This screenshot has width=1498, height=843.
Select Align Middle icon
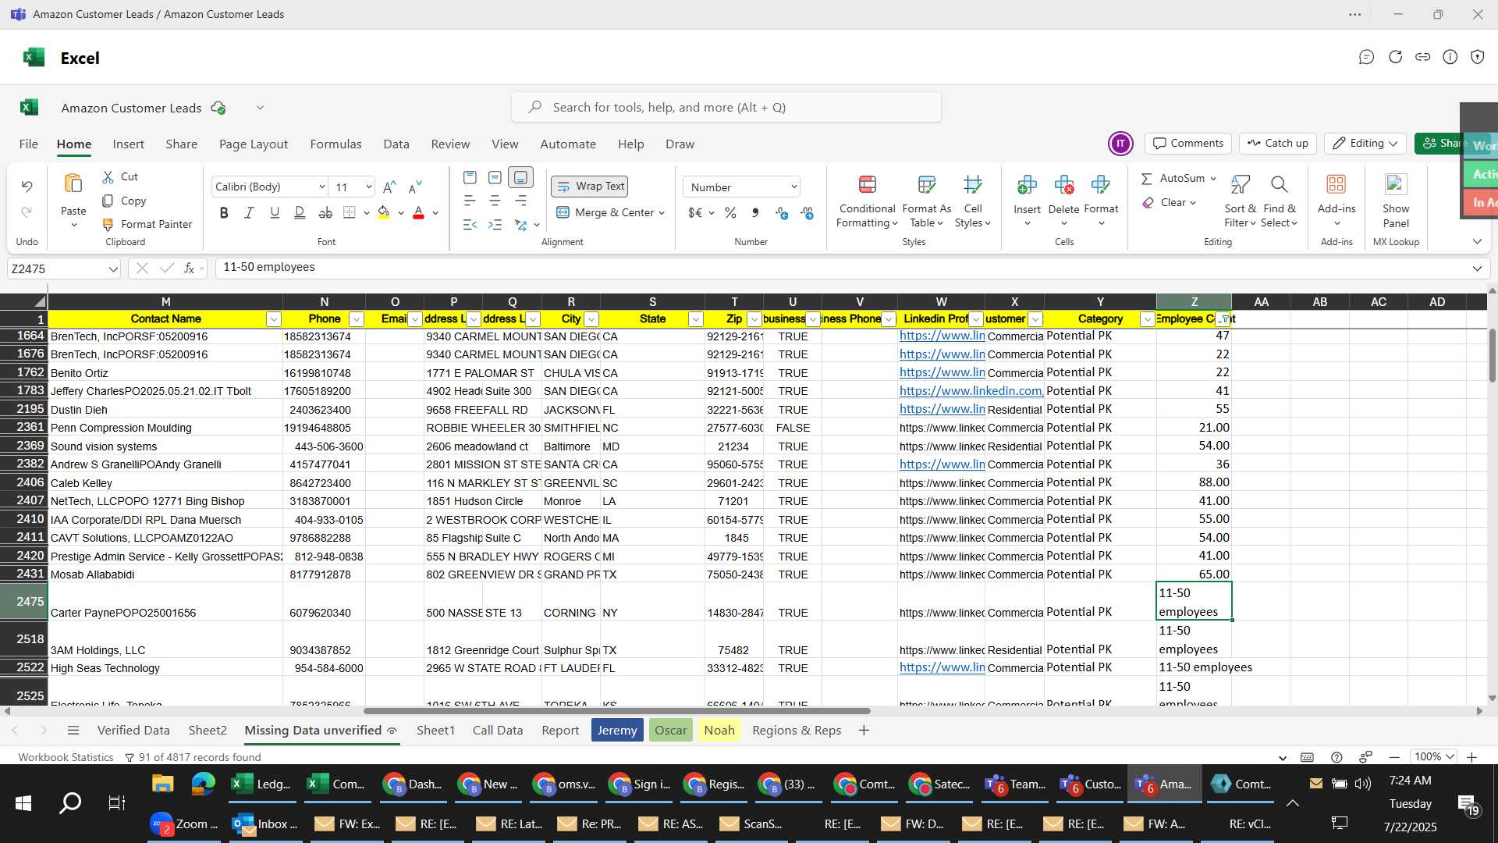[x=495, y=178]
